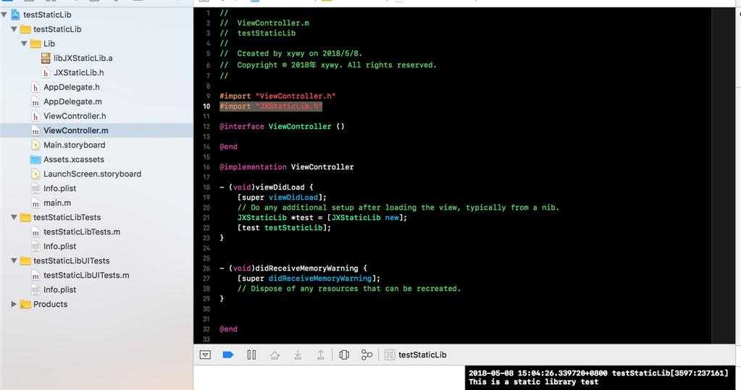This screenshot has height=390, width=741.
Task: Collapse the testStaticLibUITests group
Action: (14, 260)
